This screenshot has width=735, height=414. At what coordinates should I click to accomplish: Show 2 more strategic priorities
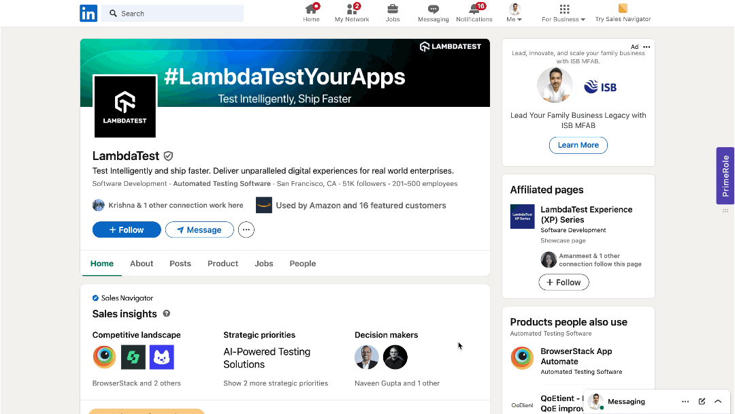tap(276, 383)
